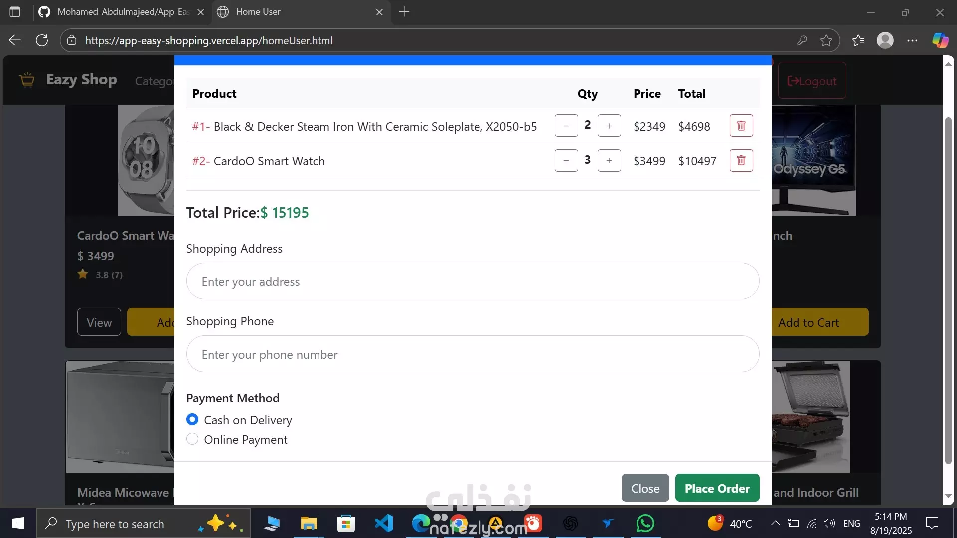Delete the Black & Decker Steam Iron row
This screenshot has width=957, height=538.
pos(741,126)
